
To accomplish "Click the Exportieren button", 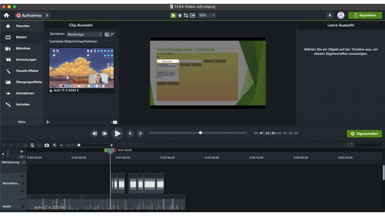I will pos(365,15).
